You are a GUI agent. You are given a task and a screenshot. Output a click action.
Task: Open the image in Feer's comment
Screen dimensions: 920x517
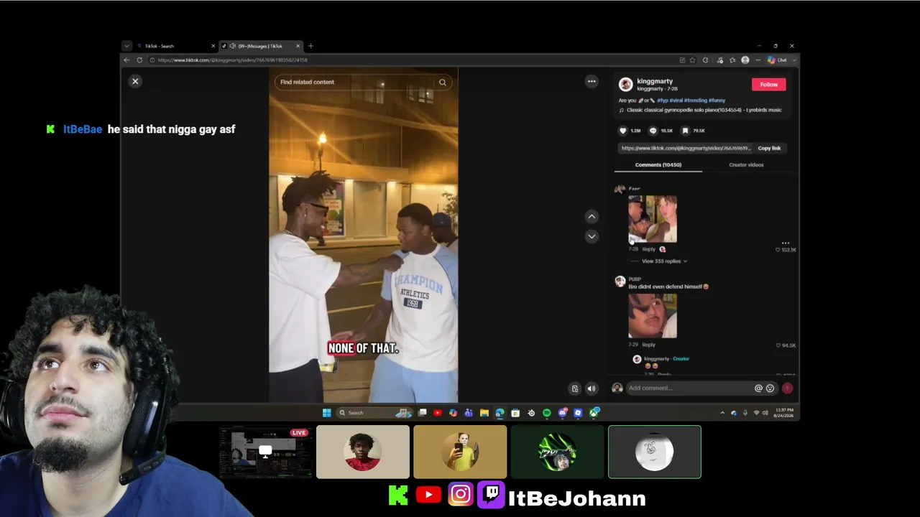click(653, 219)
